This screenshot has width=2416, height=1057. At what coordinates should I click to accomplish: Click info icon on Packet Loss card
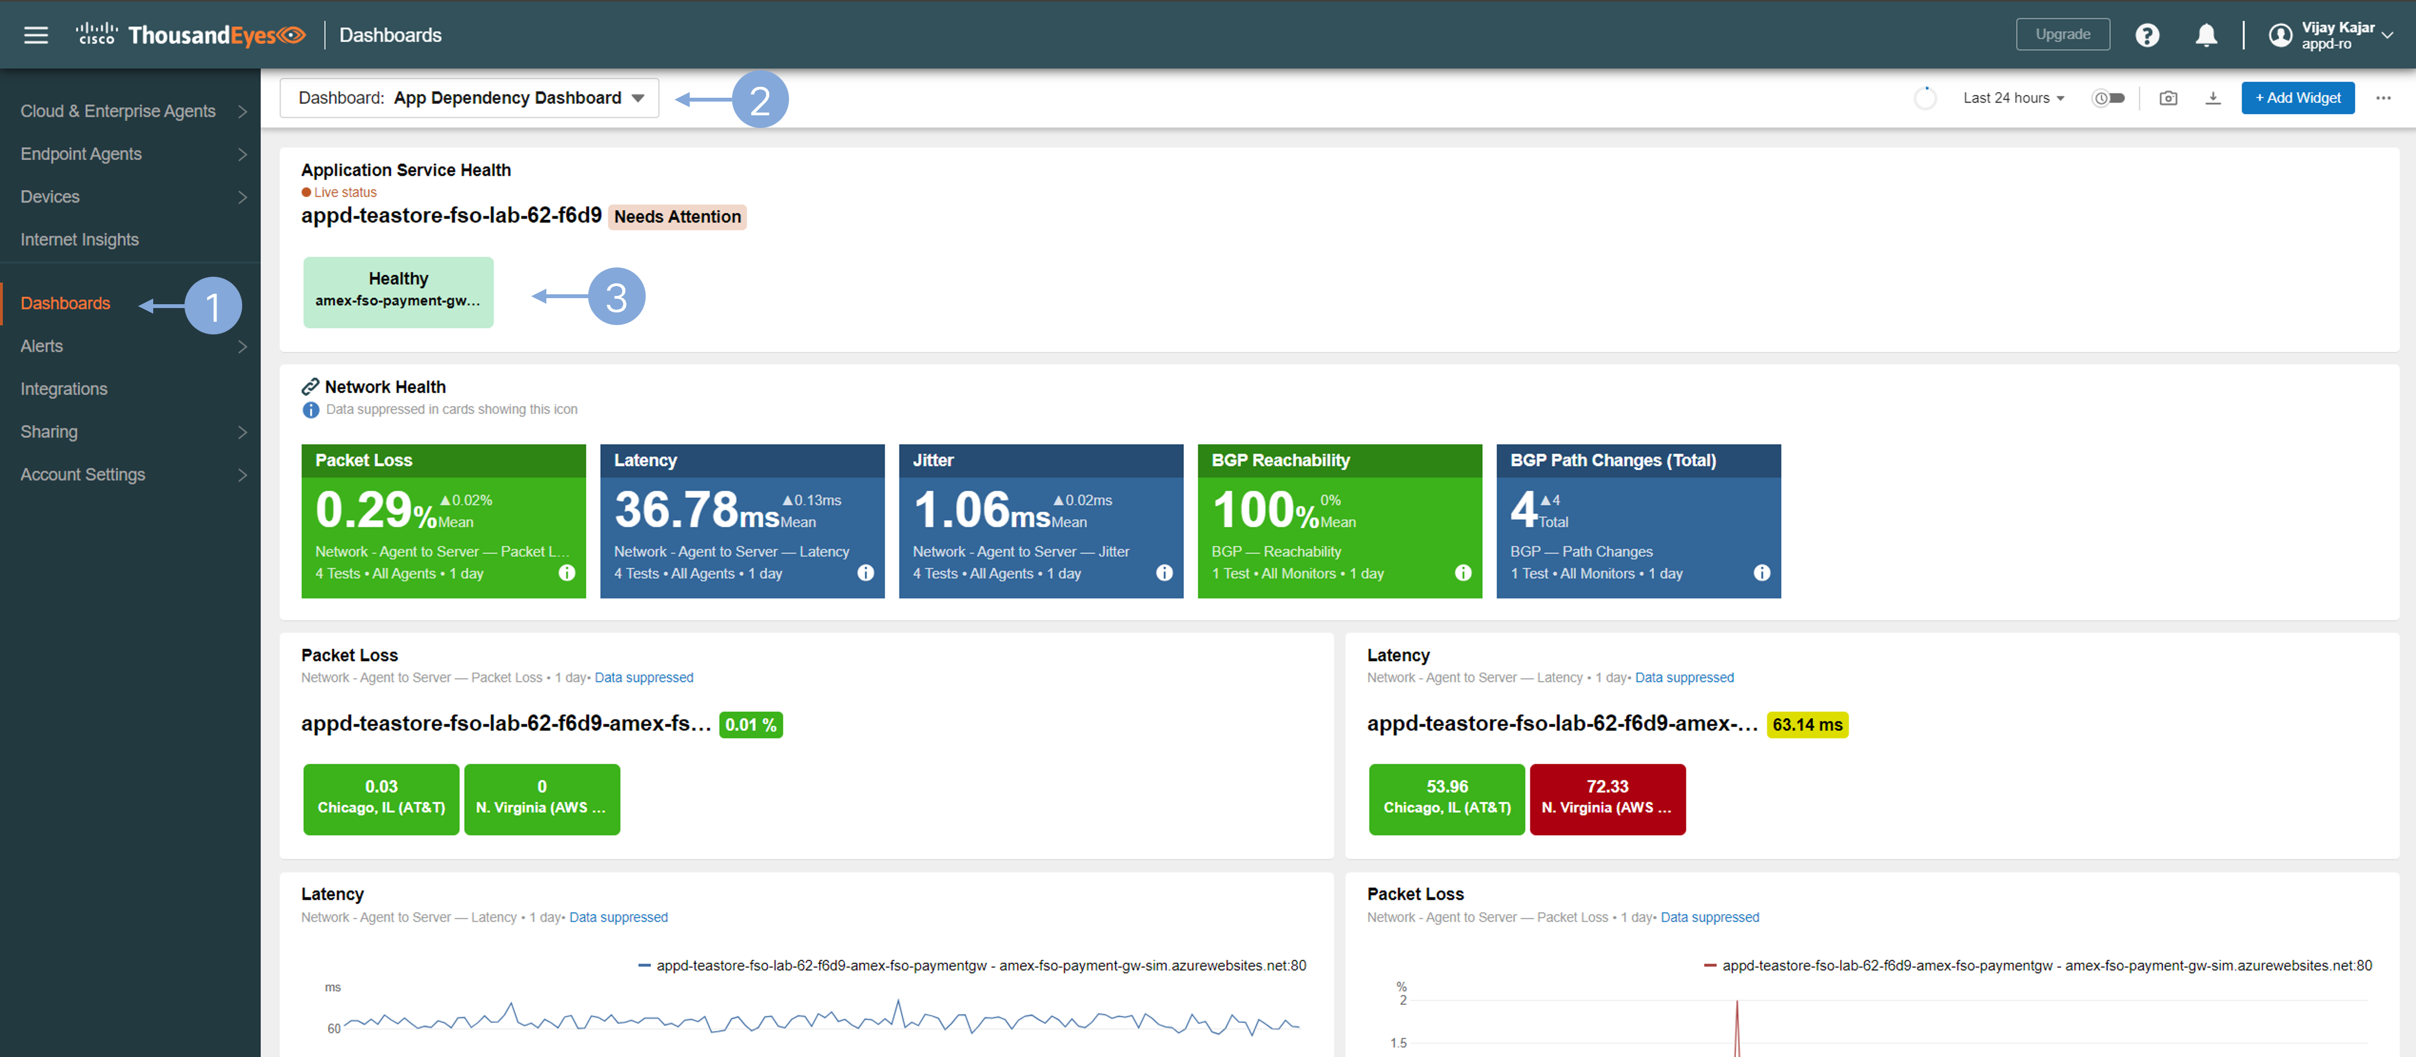coord(567,573)
